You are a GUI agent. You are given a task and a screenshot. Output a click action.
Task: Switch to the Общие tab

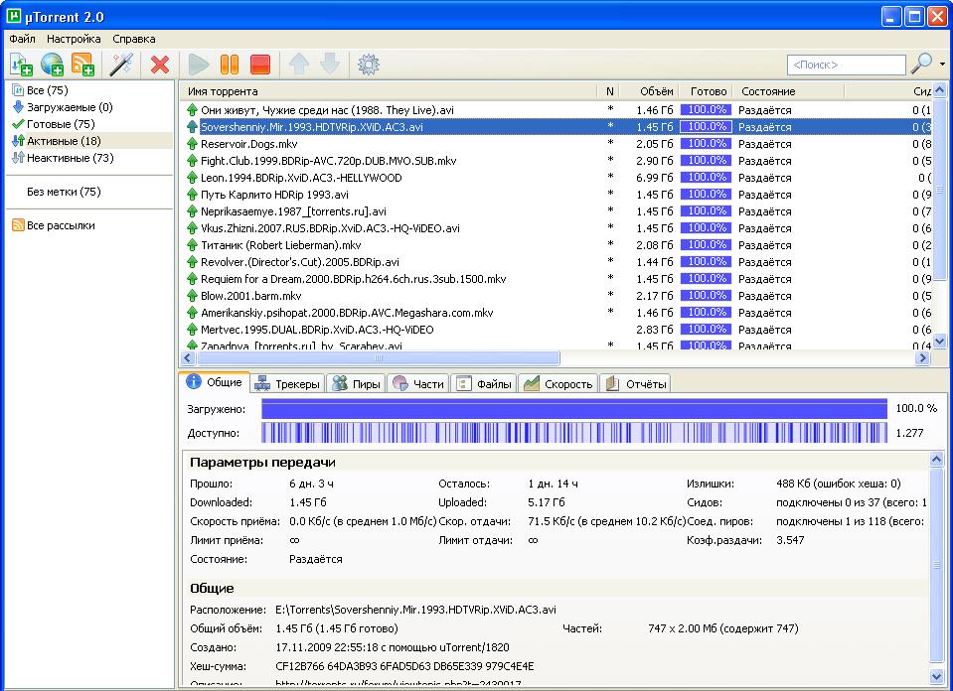(x=215, y=382)
